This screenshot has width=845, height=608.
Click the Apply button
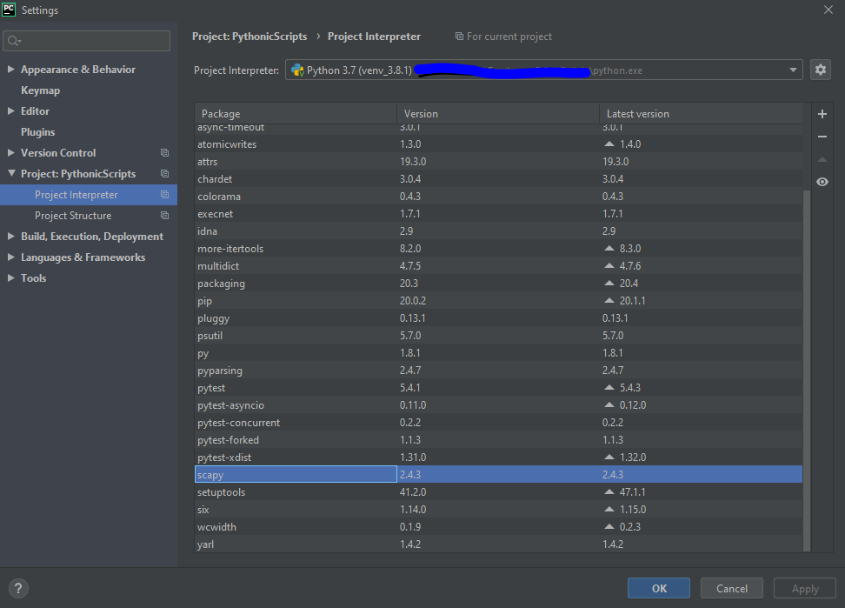(x=805, y=588)
